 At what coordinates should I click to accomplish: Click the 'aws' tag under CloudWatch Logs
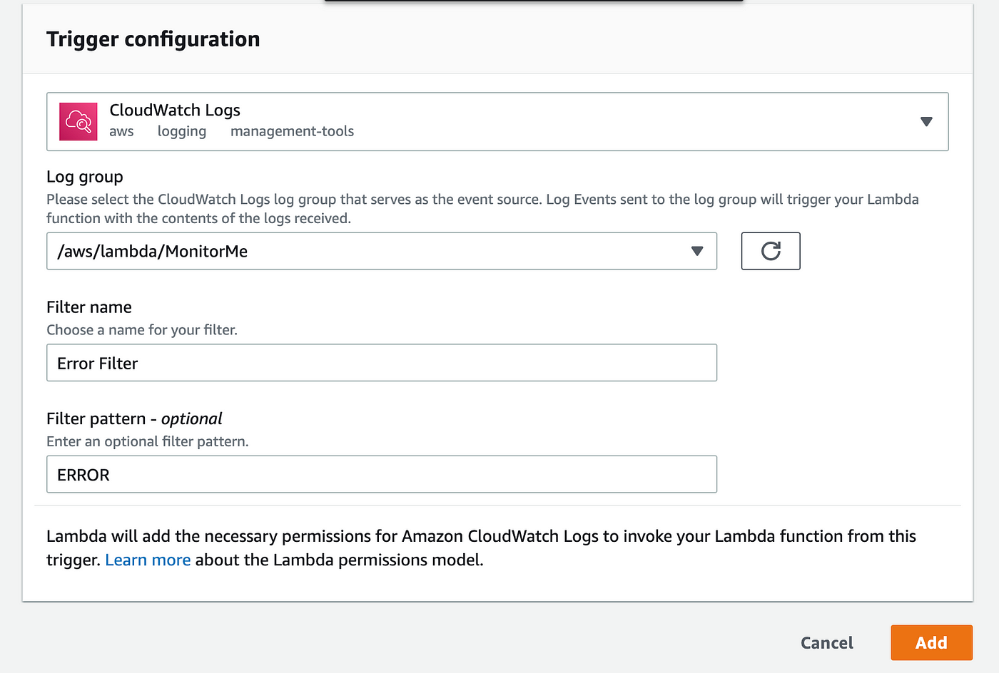tap(121, 131)
